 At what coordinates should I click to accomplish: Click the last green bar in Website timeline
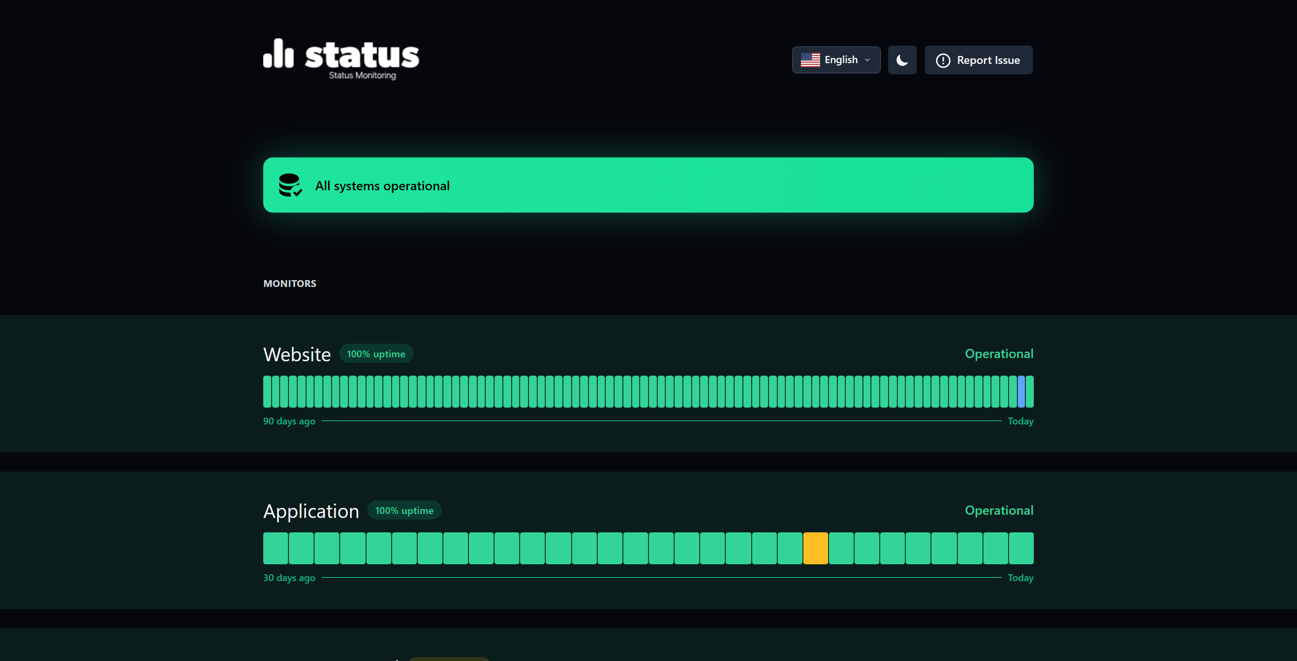(1030, 391)
